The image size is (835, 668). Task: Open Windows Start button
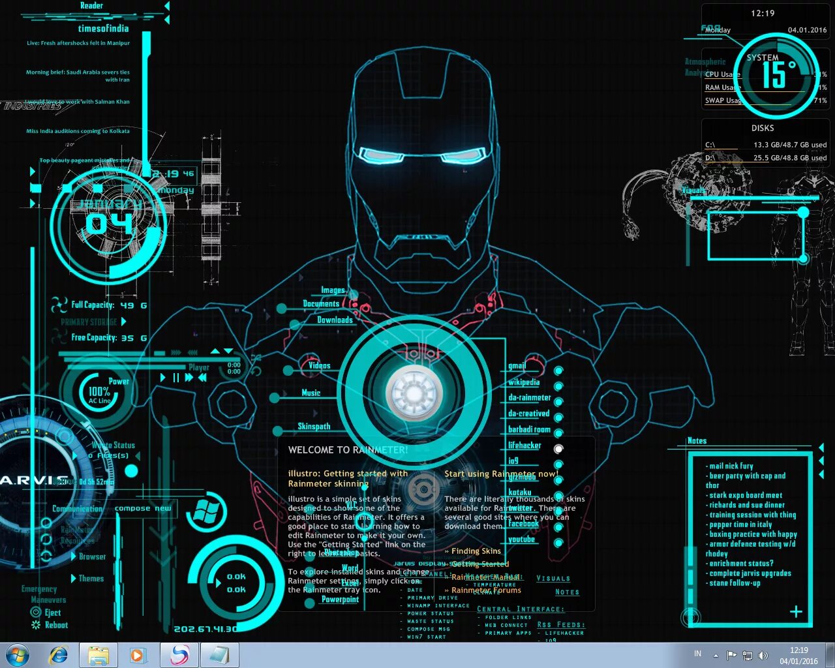[x=18, y=655]
